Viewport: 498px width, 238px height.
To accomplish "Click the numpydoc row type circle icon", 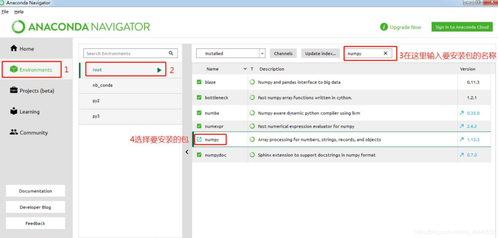I will tap(252, 155).
